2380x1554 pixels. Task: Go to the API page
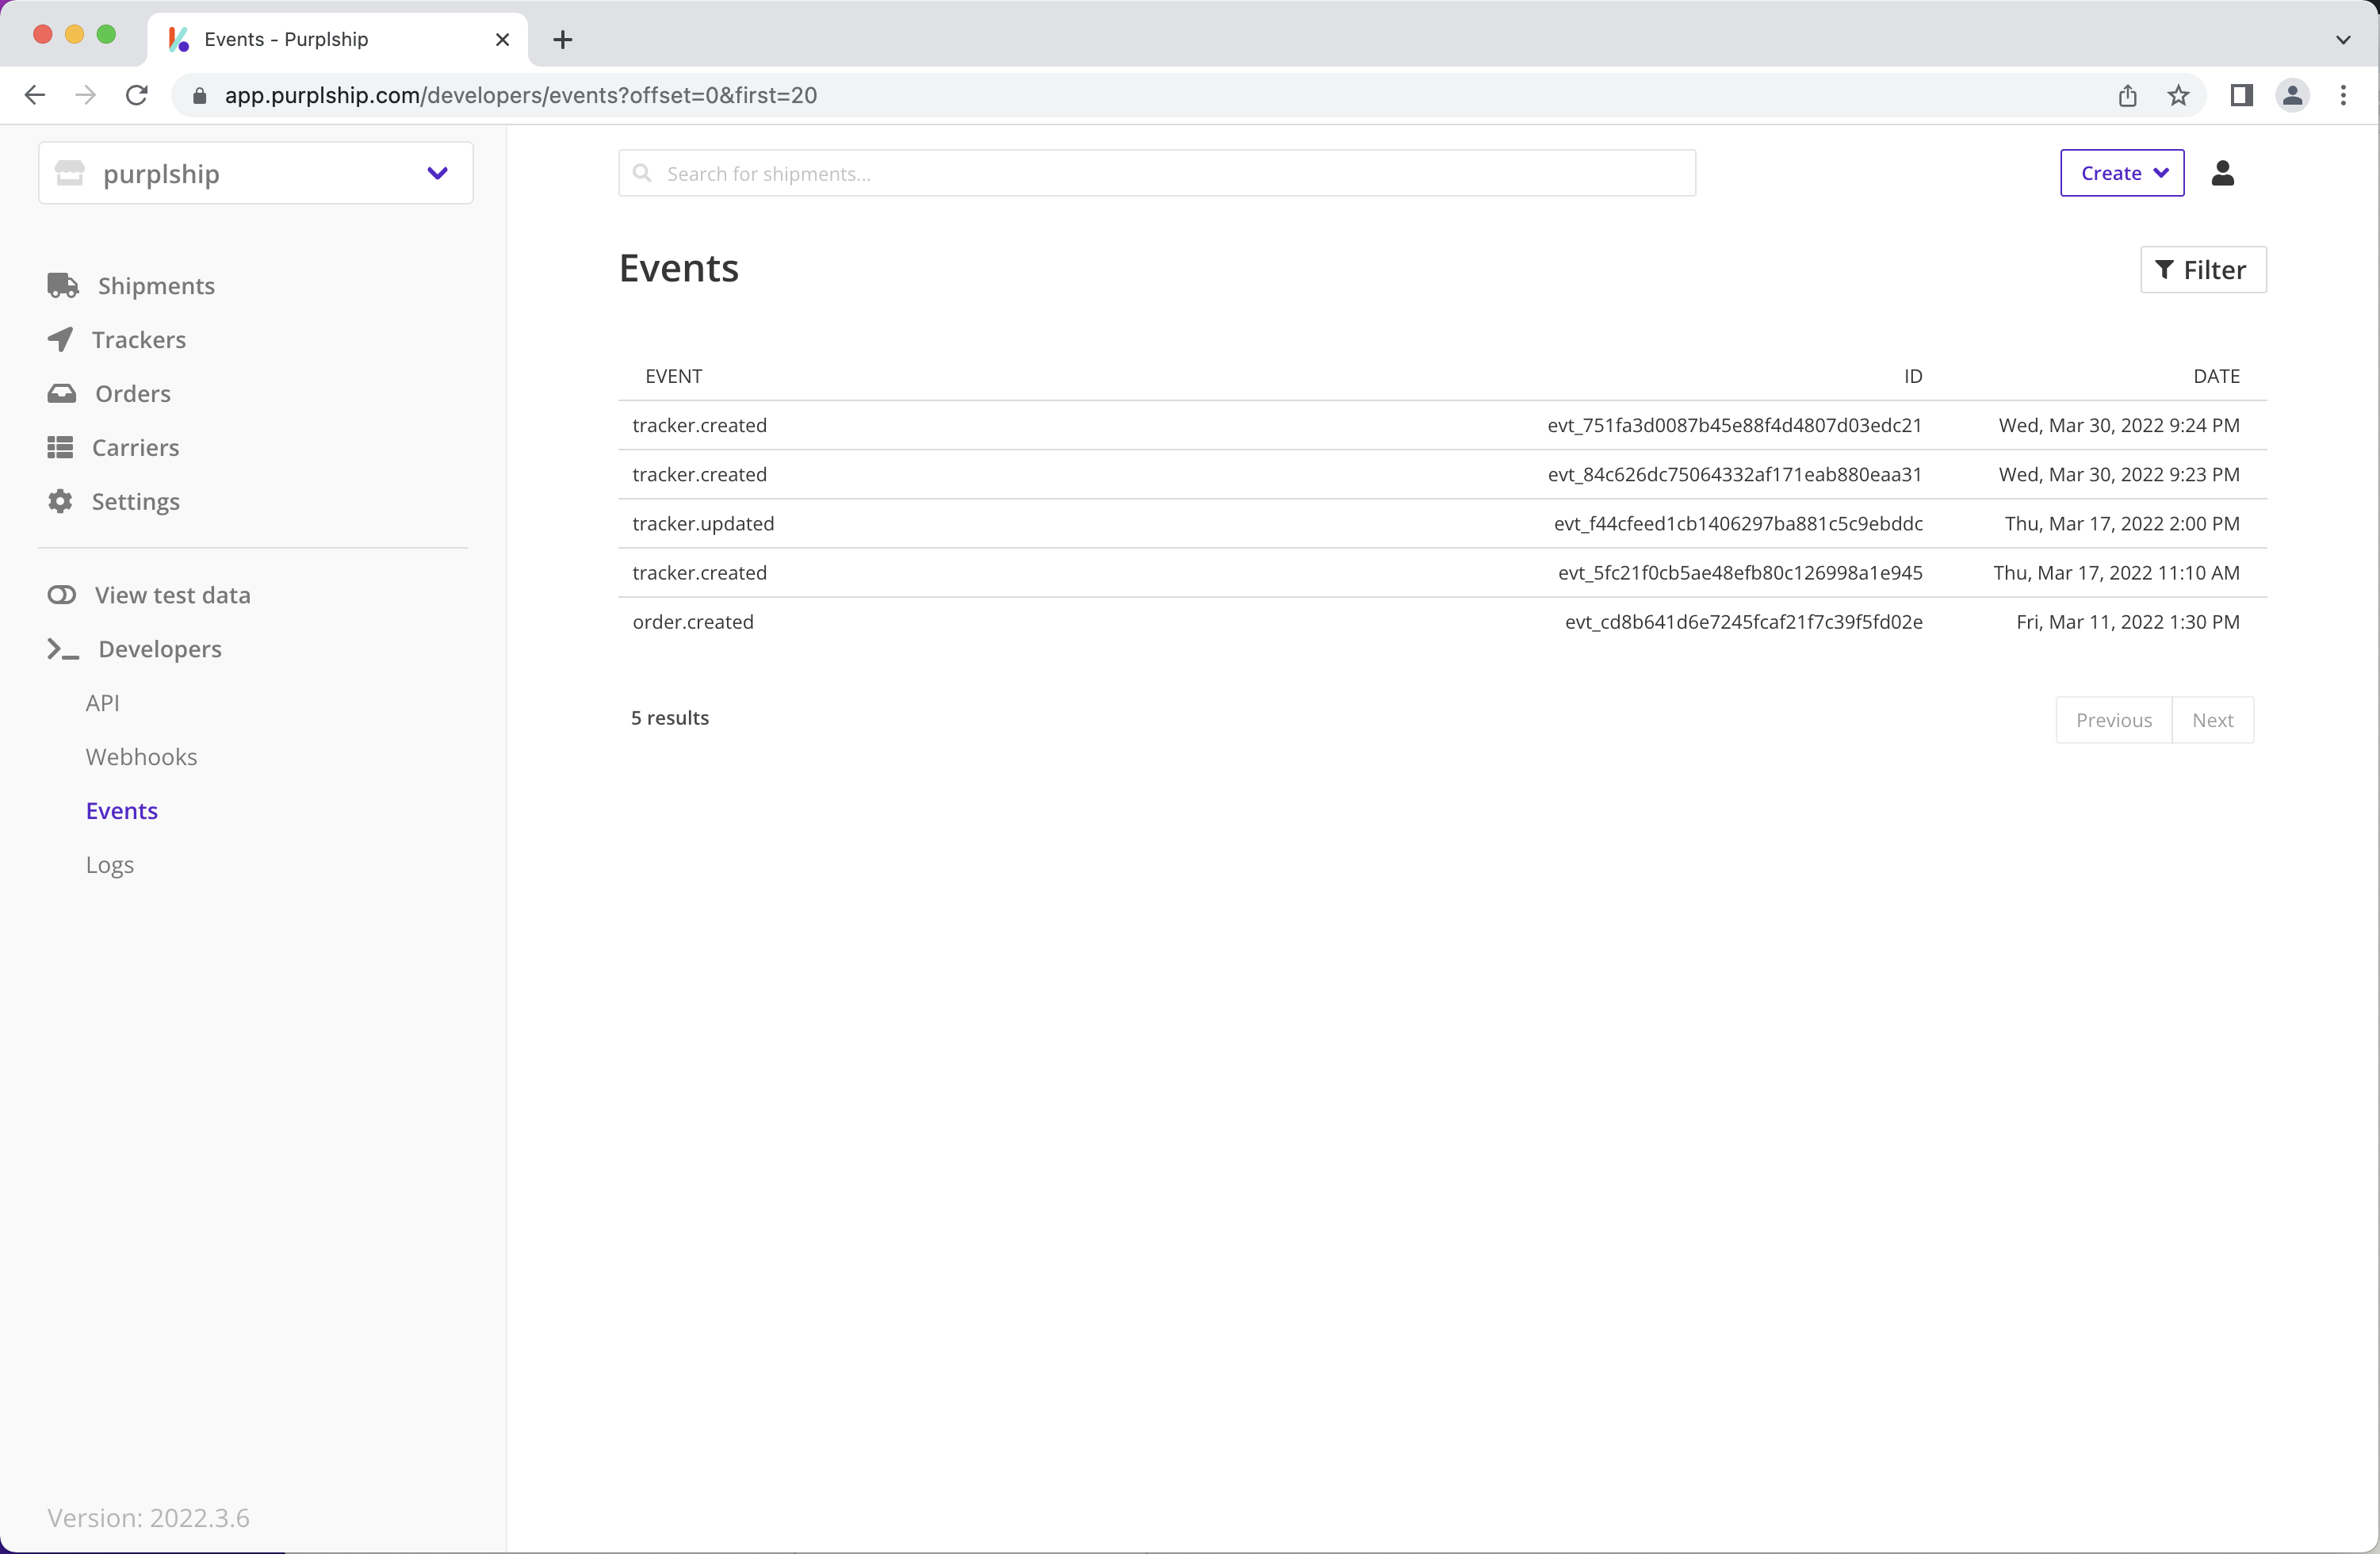(x=103, y=703)
